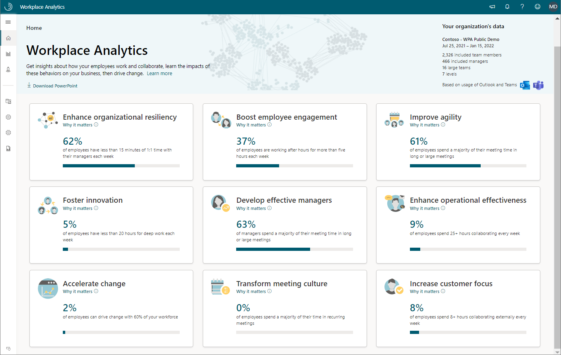This screenshot has height=355, width=561.
Task: Click info icon for Develop effective managers
Action: [270, 208]
